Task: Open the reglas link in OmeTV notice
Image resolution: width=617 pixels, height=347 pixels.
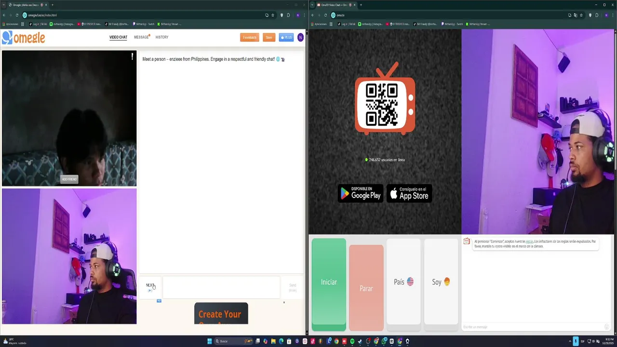Action: tap(529, 241)
